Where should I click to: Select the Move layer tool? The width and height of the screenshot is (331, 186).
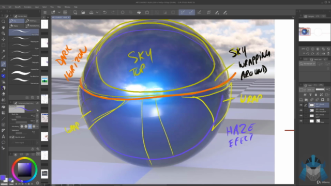point(4,39)
